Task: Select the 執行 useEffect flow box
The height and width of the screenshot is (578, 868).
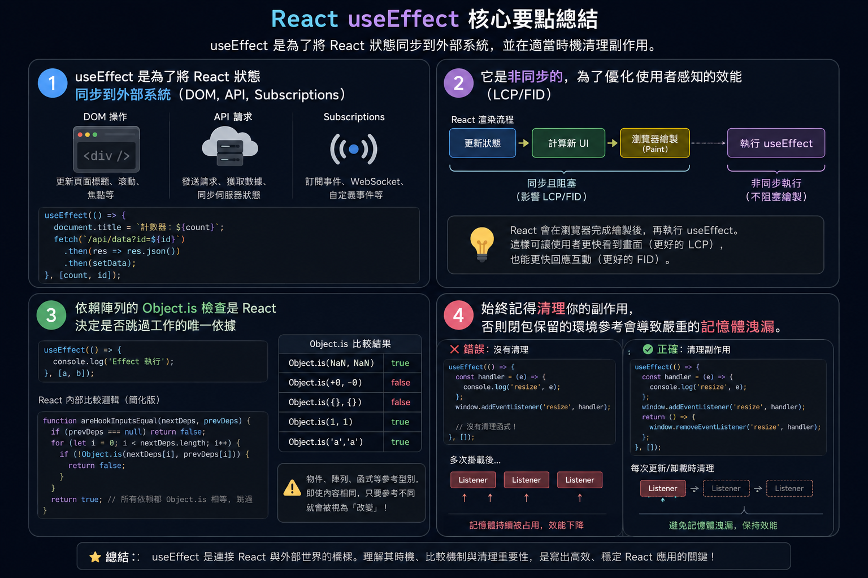Action: 776,143
